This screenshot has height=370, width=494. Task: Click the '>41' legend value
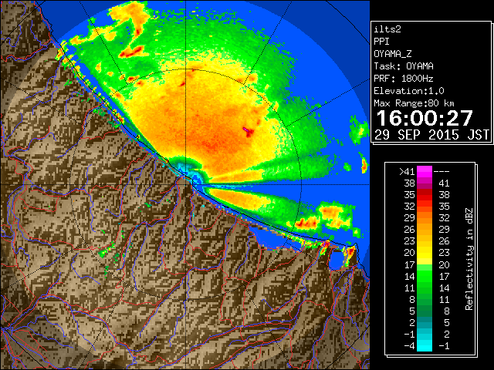pyautogui.click(x=407, y=171)
